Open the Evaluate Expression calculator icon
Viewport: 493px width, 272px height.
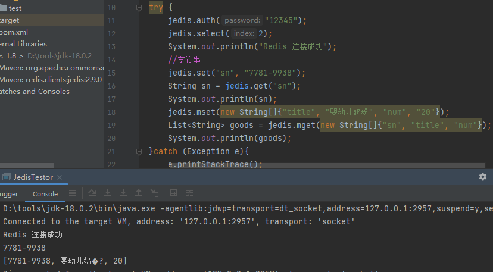(x=174, y=193)
